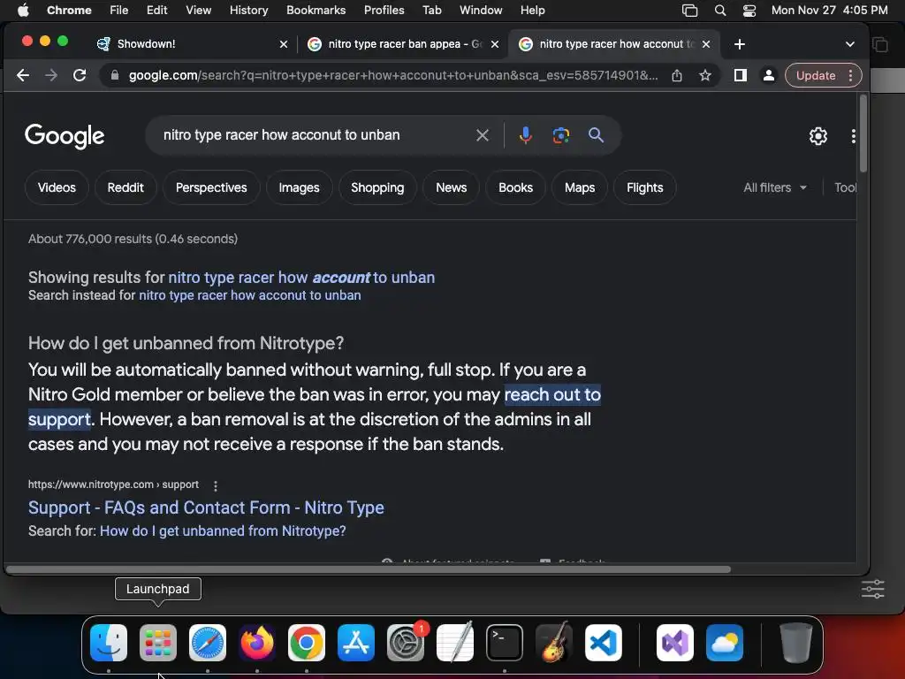Open Support - FAQs and Contact Form link
This screenshot has width=905, height=679.
(x=206, y=507)
